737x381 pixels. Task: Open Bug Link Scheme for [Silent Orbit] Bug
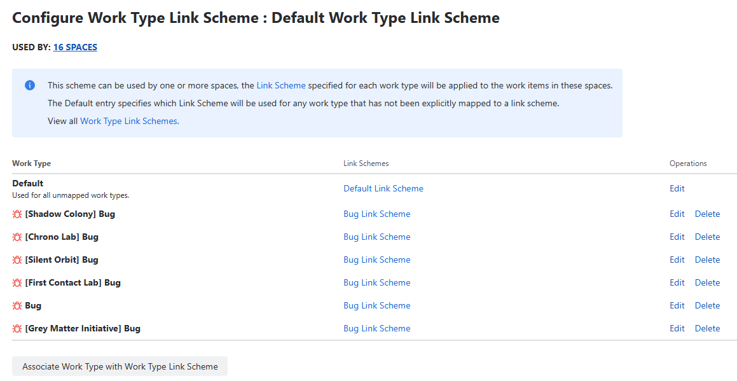click(377, 260)
